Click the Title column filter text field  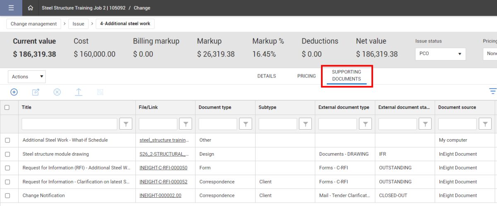point(70,124)
